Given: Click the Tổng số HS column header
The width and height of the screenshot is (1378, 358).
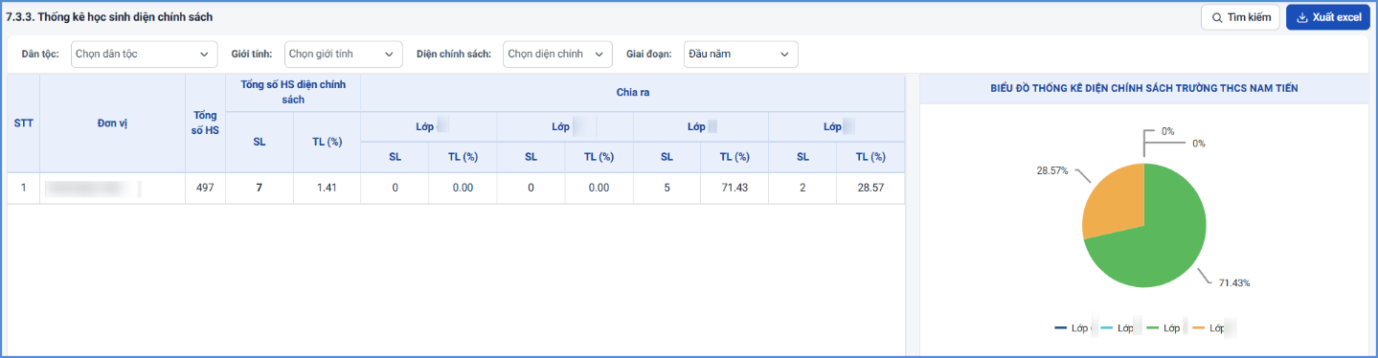Looking at the screenshot, I should (x=205, y=123).
